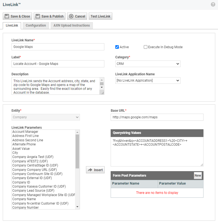
Task: Click the Description scroll up arrow
Action: 102,80
